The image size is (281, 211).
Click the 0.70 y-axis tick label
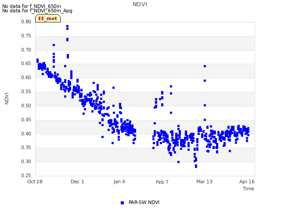[x=26, y=50]
